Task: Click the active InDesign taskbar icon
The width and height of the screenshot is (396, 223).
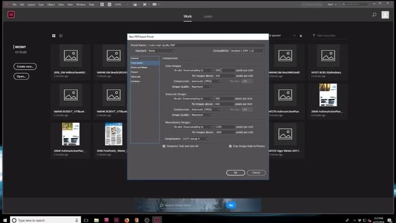Action: [157, 221]
